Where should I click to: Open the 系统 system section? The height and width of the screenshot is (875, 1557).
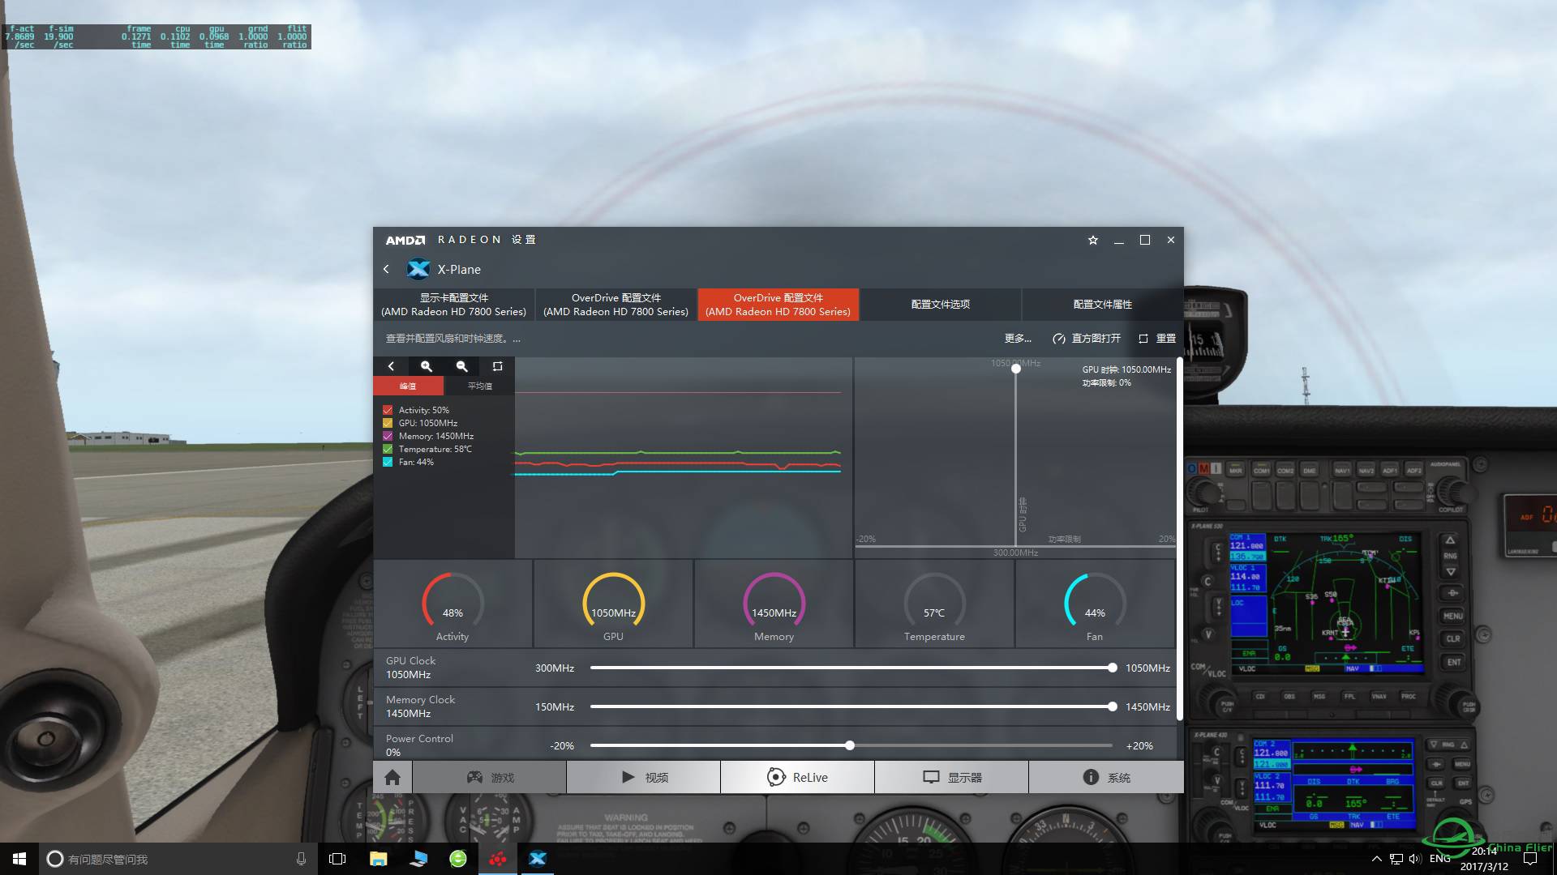point(1106,777)
